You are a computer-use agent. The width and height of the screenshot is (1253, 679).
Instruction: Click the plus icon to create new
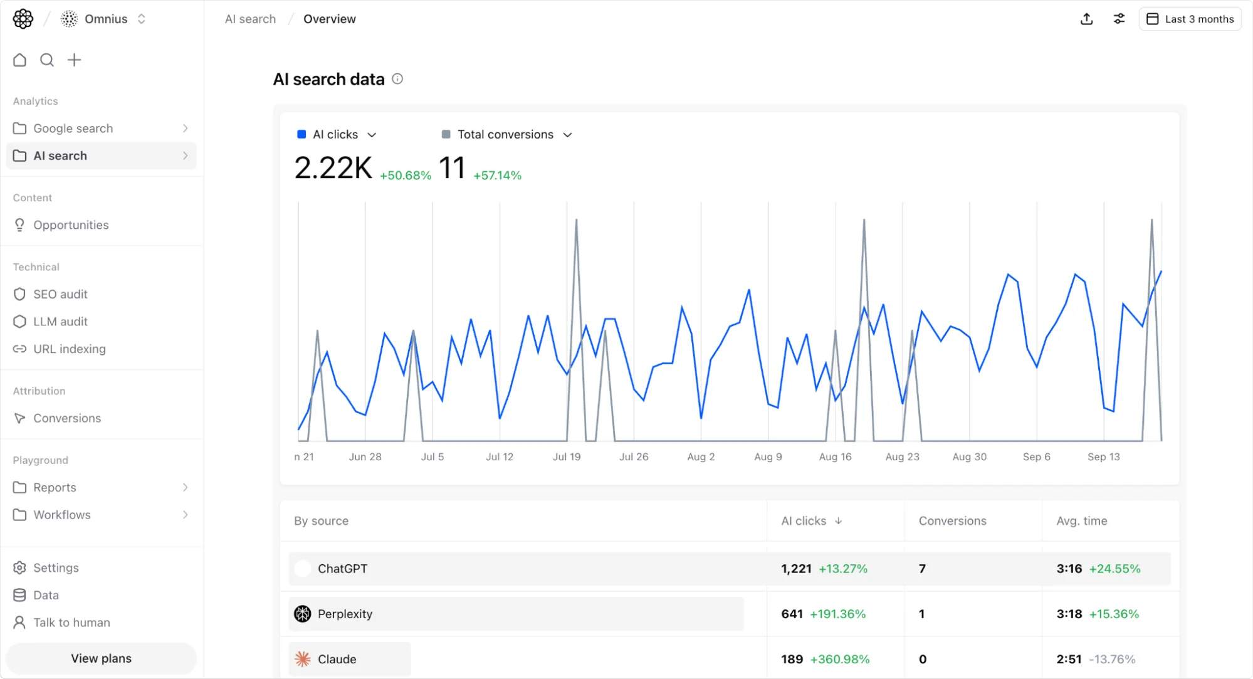point(74,60)
